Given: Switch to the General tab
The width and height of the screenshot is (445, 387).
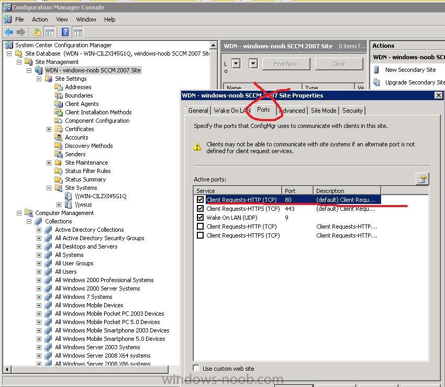Looking at the screenshot, I should [x=198, y=111].
